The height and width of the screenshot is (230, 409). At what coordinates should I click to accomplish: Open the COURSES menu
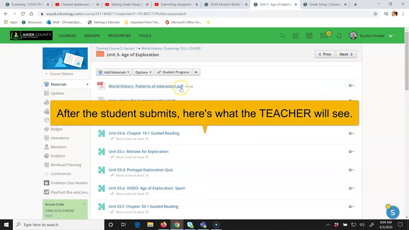coord(67,36)
